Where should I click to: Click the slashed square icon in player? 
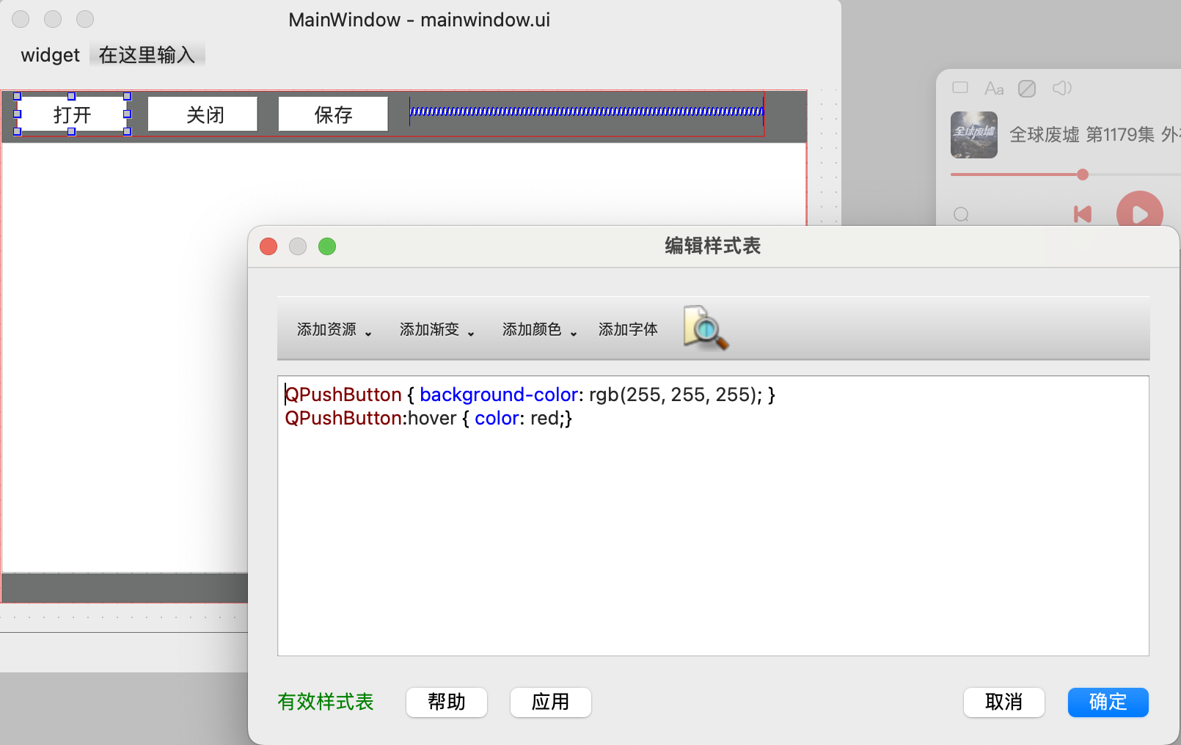1027,89
